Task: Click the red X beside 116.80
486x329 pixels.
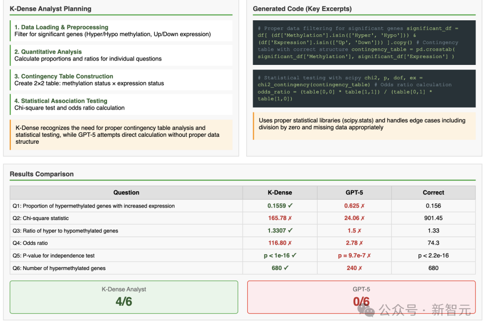Action: click(x=290, y=243)
